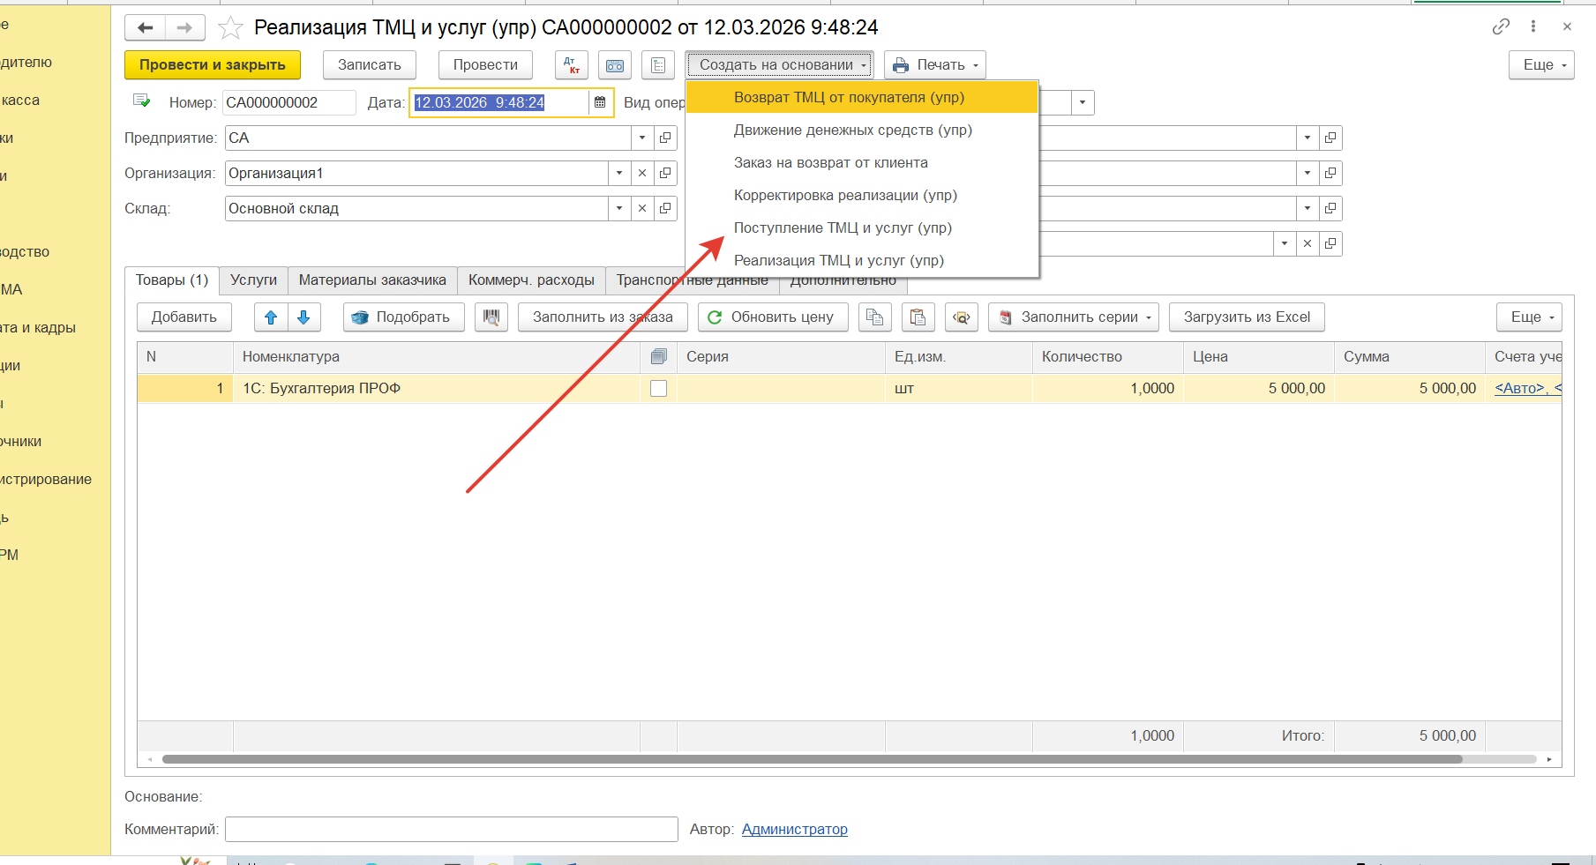Viewport: 1596px width, 865px height.
Task: Get link to document icon
Action: (1501, 26)
